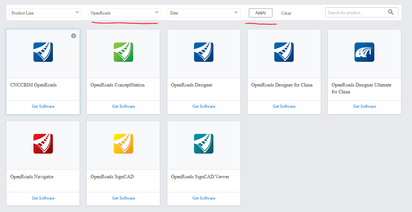This screenshot has width=412, height=212.
Task: Open the Product Line dropdown
Action: coord(45,13)
